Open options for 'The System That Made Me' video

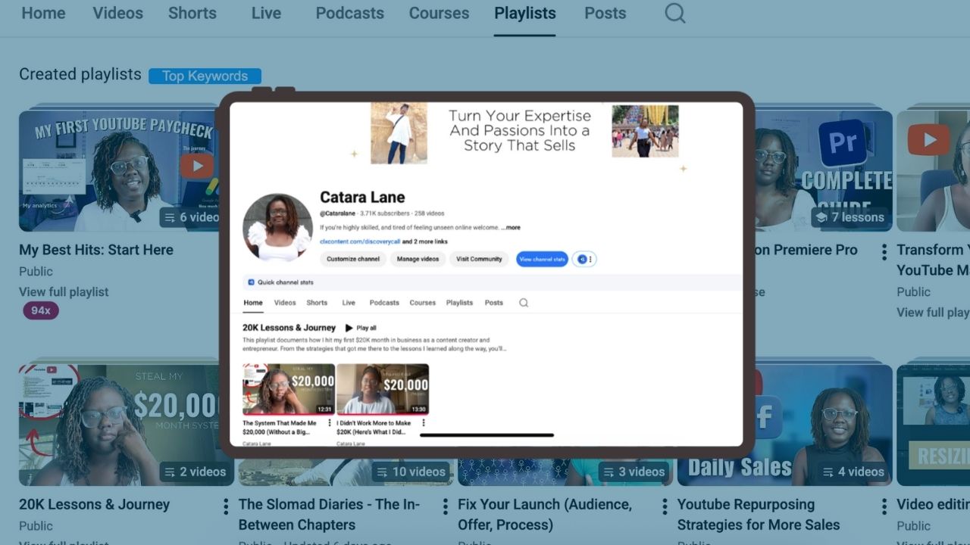click(329, 423)
